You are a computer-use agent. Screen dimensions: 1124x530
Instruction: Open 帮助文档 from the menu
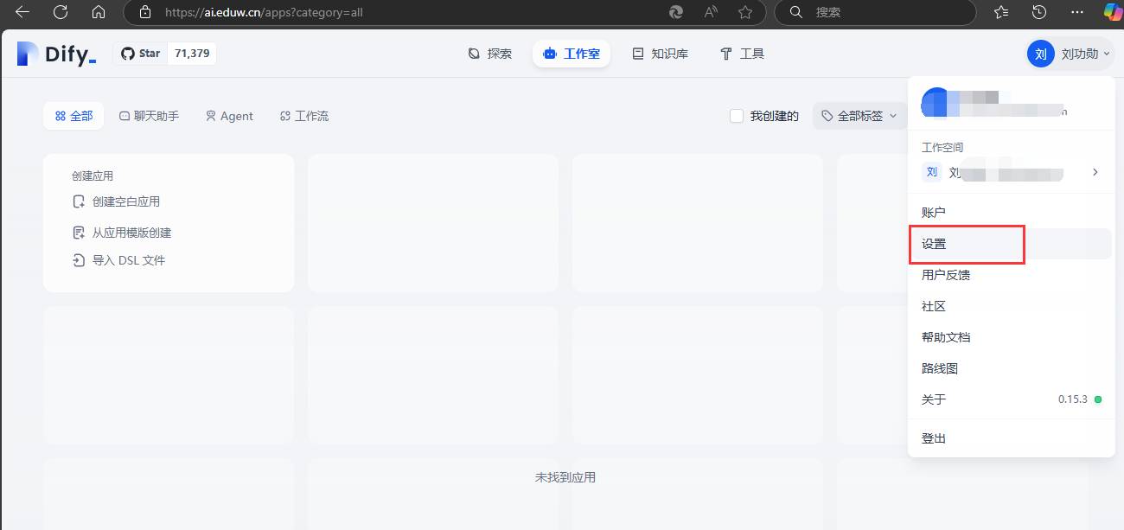946,338
